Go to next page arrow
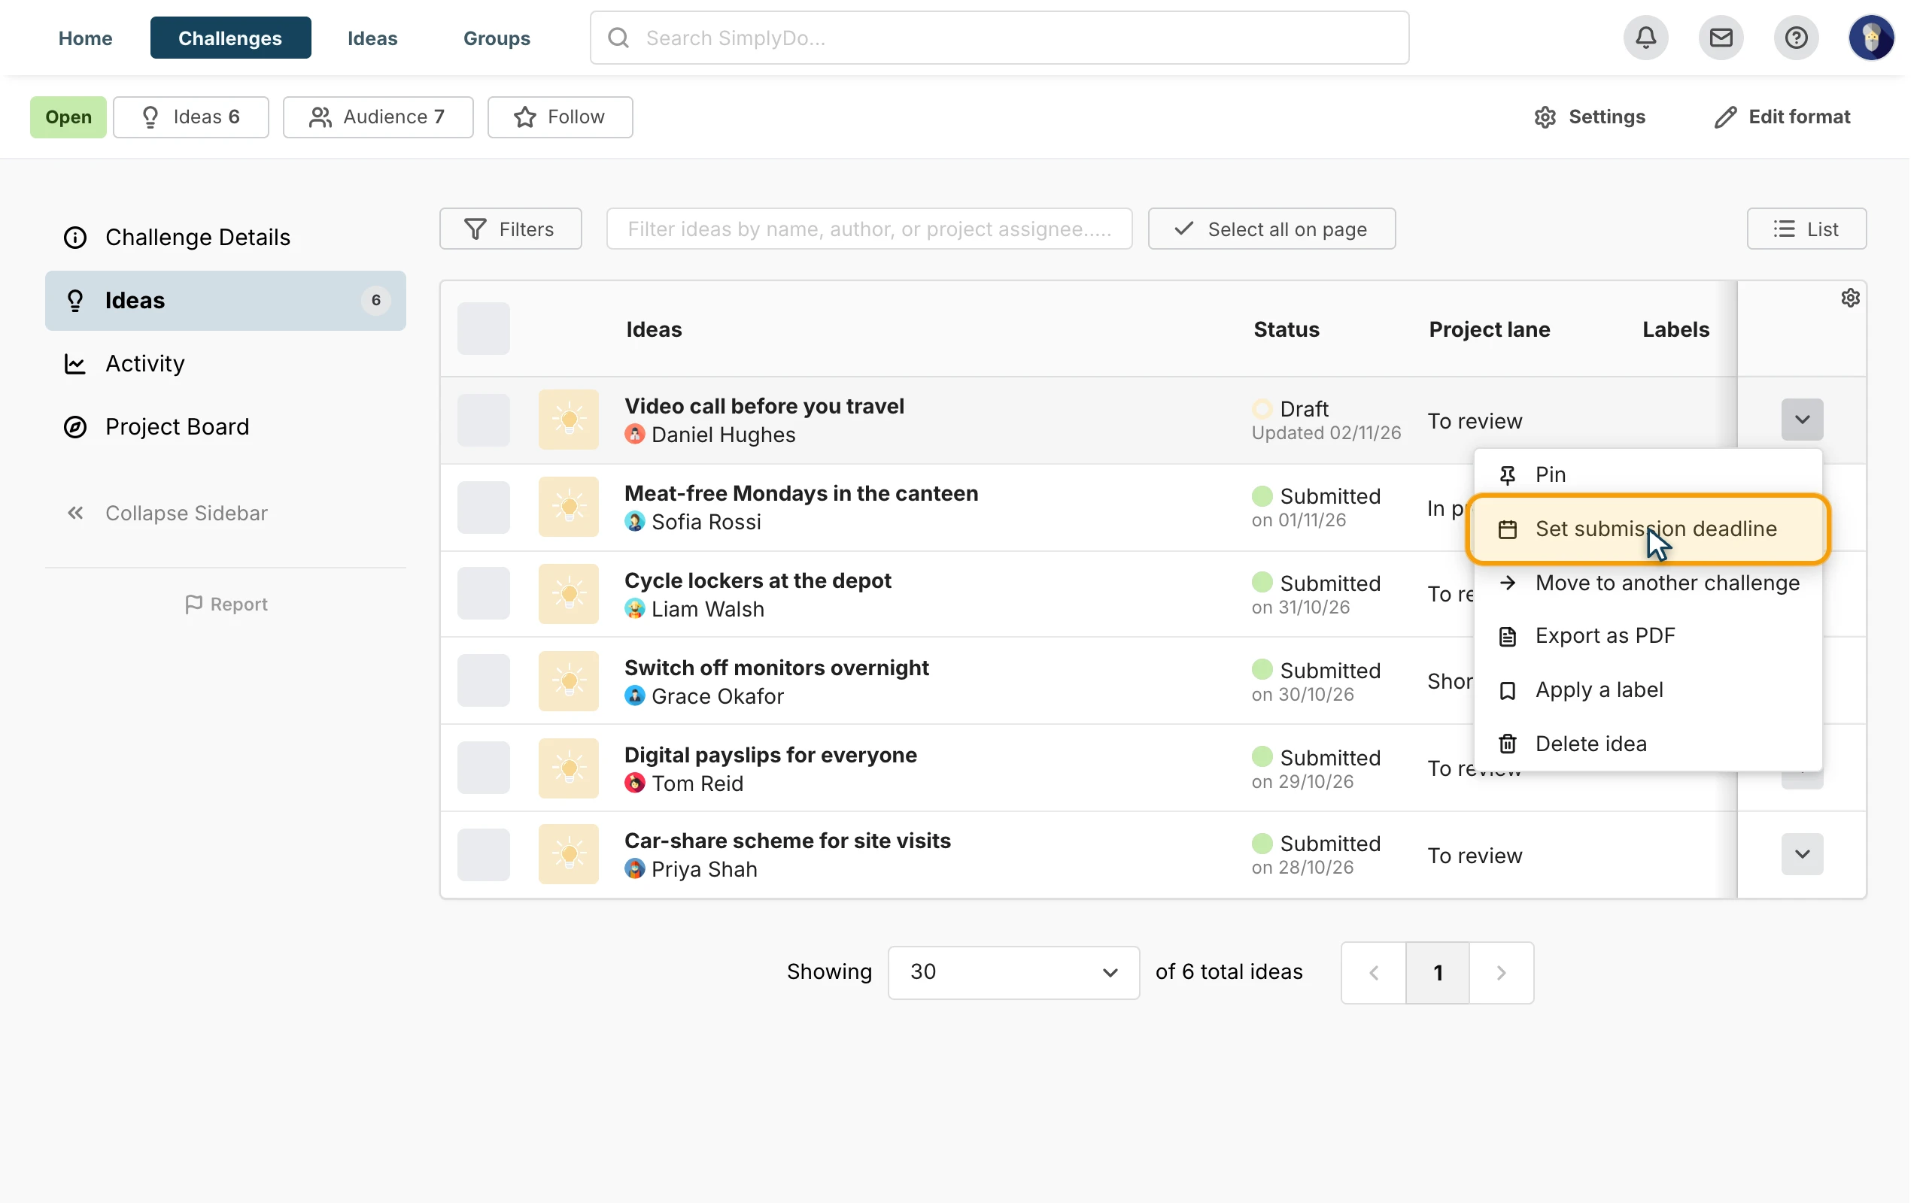 [1501, 972]
